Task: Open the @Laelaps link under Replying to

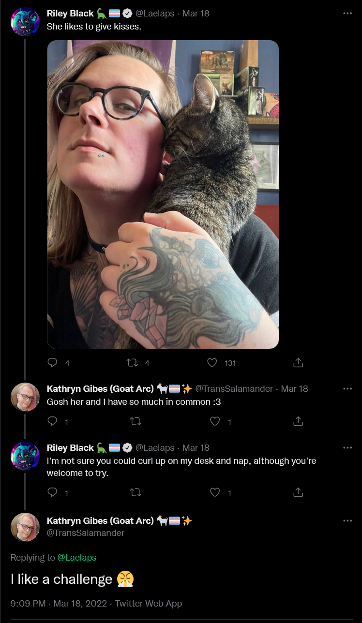Action: (77, 557)
